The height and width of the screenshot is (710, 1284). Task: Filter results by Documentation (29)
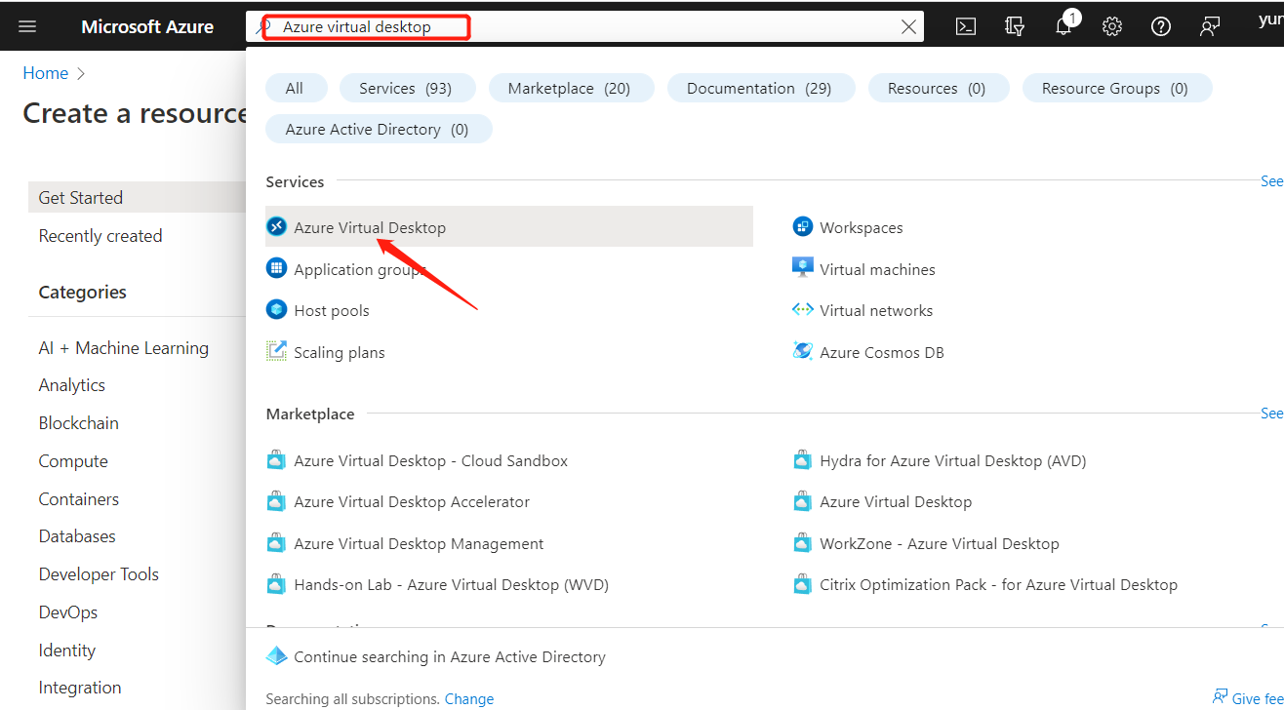pos(761,88)
